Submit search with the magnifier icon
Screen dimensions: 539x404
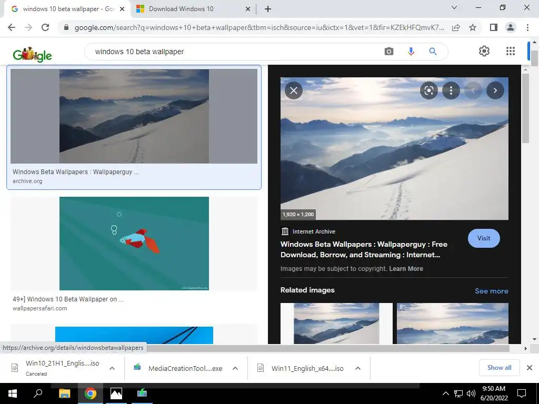tap(433, 52)
